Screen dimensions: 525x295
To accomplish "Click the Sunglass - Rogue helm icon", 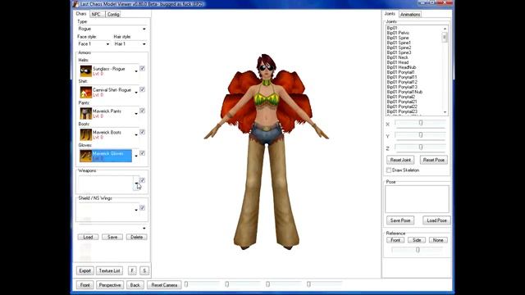I will click(85, 71).
